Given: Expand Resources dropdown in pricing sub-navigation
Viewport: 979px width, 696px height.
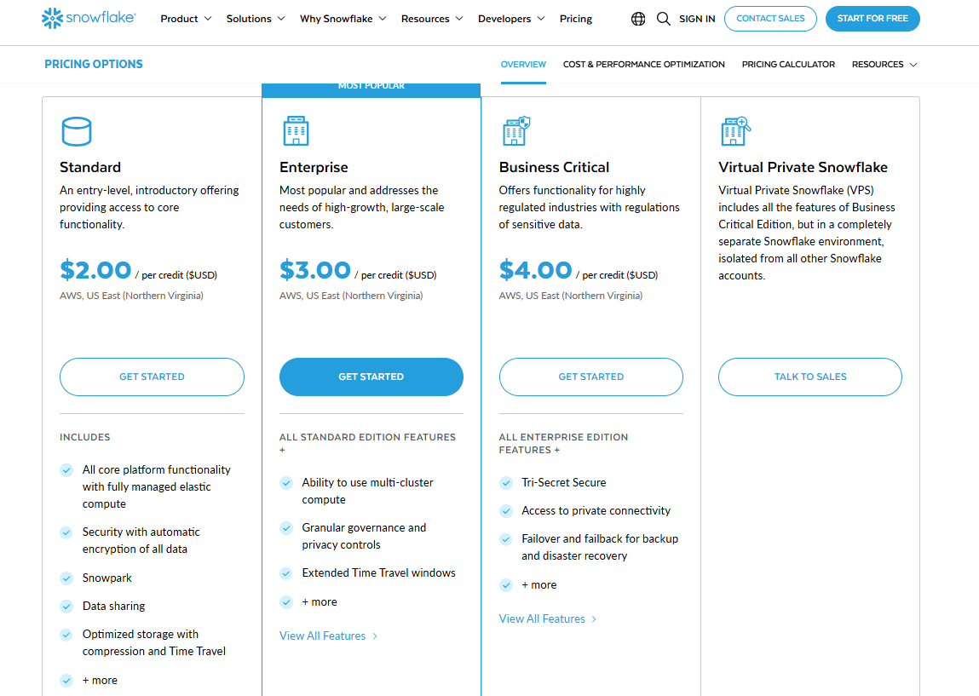Looking at the screenshot, I should pyautogui.click(x=884, y=64).
